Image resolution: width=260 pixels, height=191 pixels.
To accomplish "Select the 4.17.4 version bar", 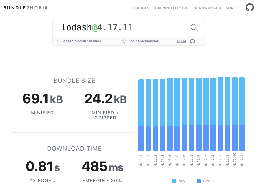I will tap(213, 115).
